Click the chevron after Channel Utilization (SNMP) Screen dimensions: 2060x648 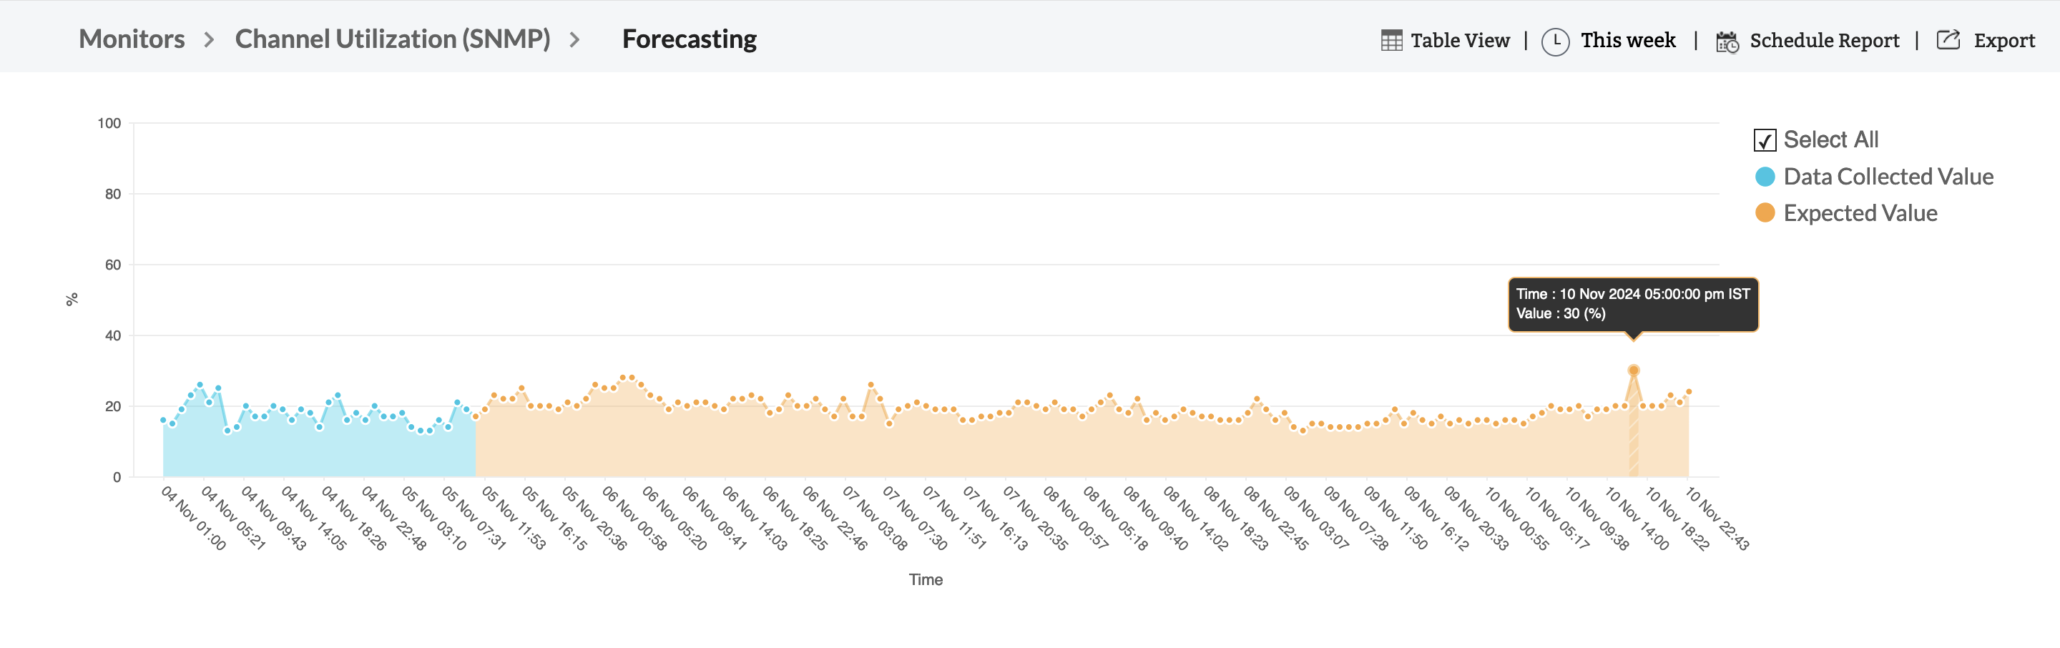pyautogui.click(x=574, y=39)
